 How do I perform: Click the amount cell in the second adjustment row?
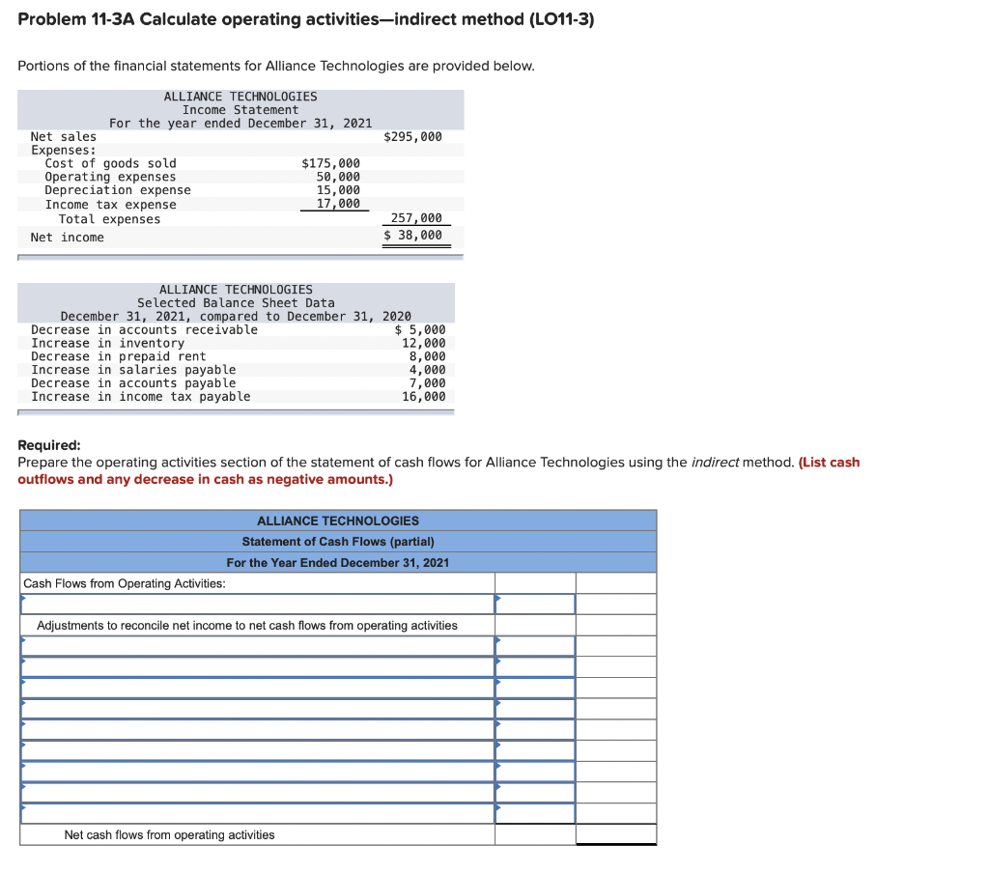[x=534, y=666]
